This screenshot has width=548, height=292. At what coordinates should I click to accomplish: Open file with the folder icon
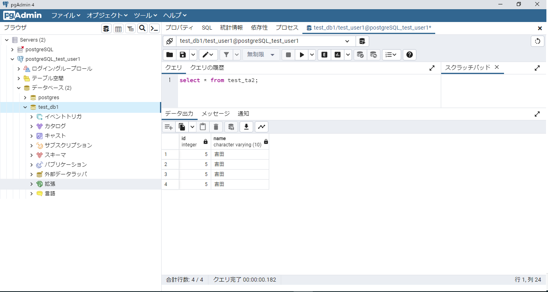point(170,55)
